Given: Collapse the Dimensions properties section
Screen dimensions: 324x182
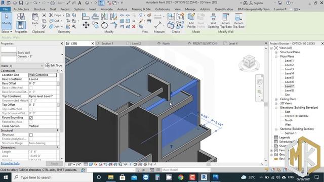Looking at the screenshot, I should click(57, 148).
